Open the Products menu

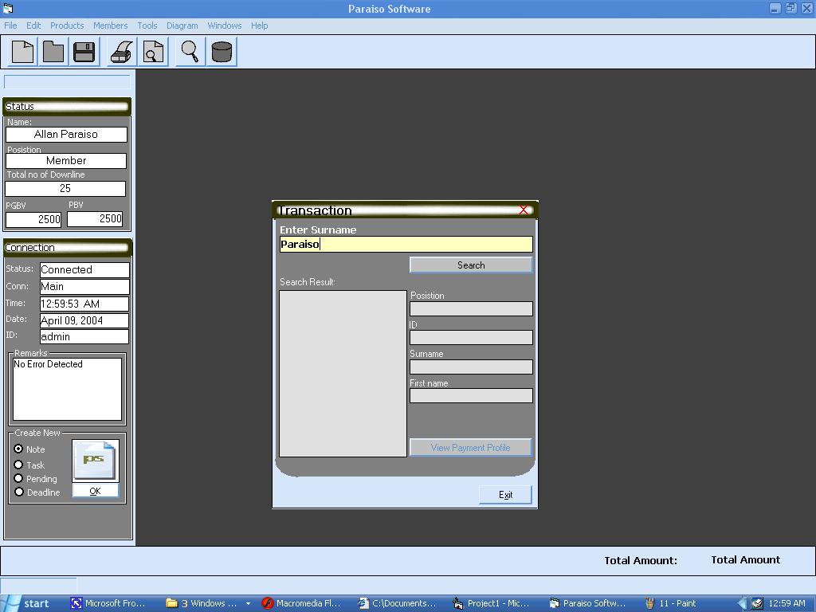pyautogui.click(x=67, y=25)
